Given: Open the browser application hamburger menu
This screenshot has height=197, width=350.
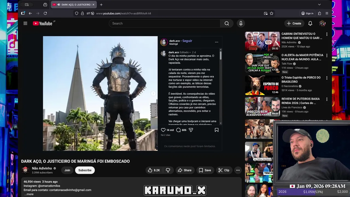Looking at the screenshot, I should pos(327,13).
